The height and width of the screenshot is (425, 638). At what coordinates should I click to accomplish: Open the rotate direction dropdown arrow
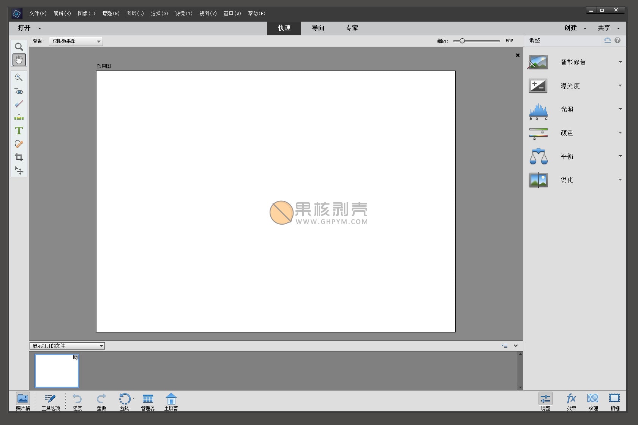pyautogui.click(x=133, y=398)
